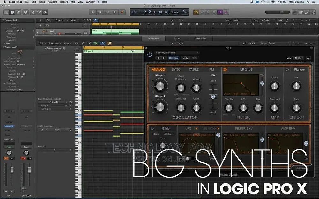Image resolution: width=319 pixels, height=199 pixels.
Task: Click the RetroSyn instrument slot
Action: pyautogui.click(x=9, y=126)
